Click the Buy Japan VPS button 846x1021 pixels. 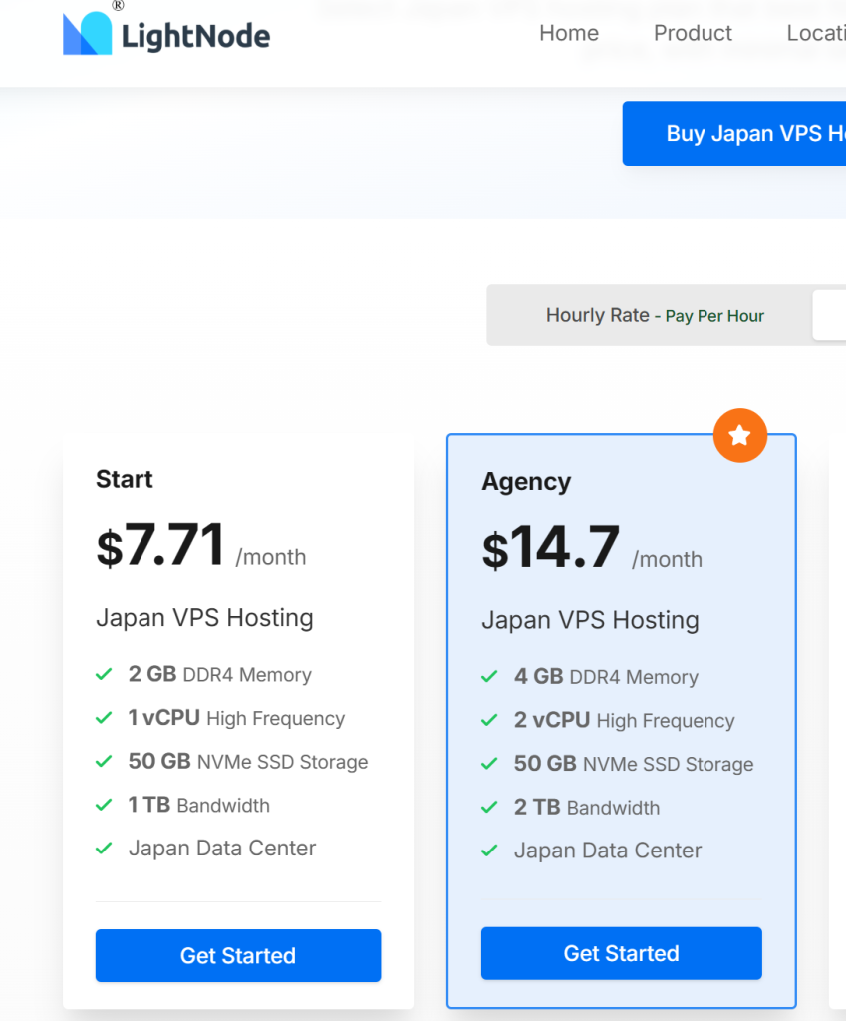(x=734, y=133)
